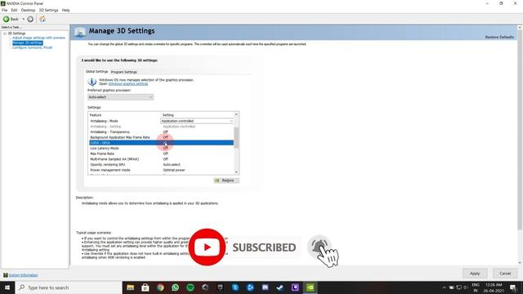Image resolution: width=523 pixels, height=294 pixels.
Task: Select Background Application Max Frame Rate row
Action: point(162,137)
